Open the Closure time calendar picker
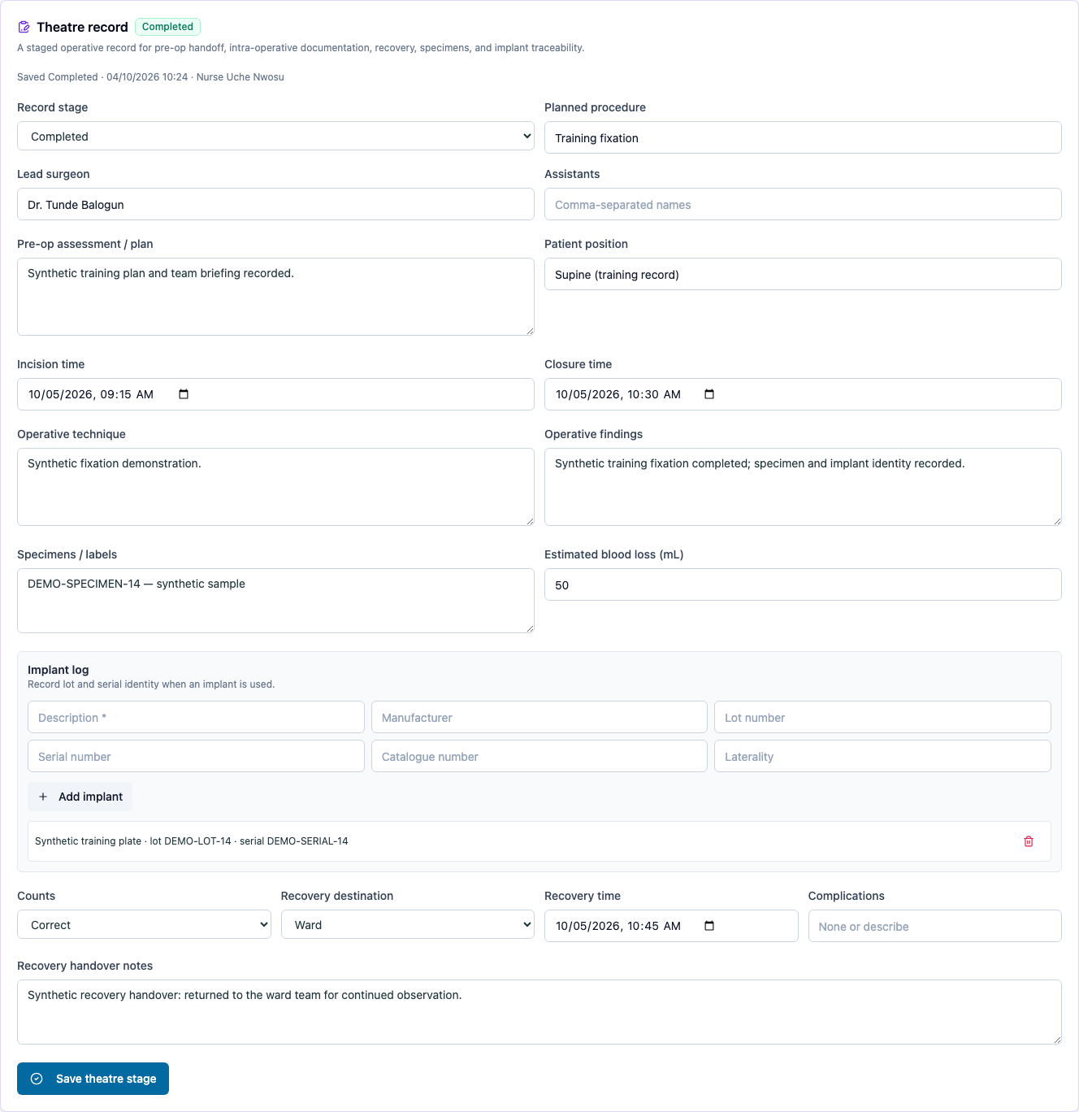1079x1112 pixels. coord(709,394)
